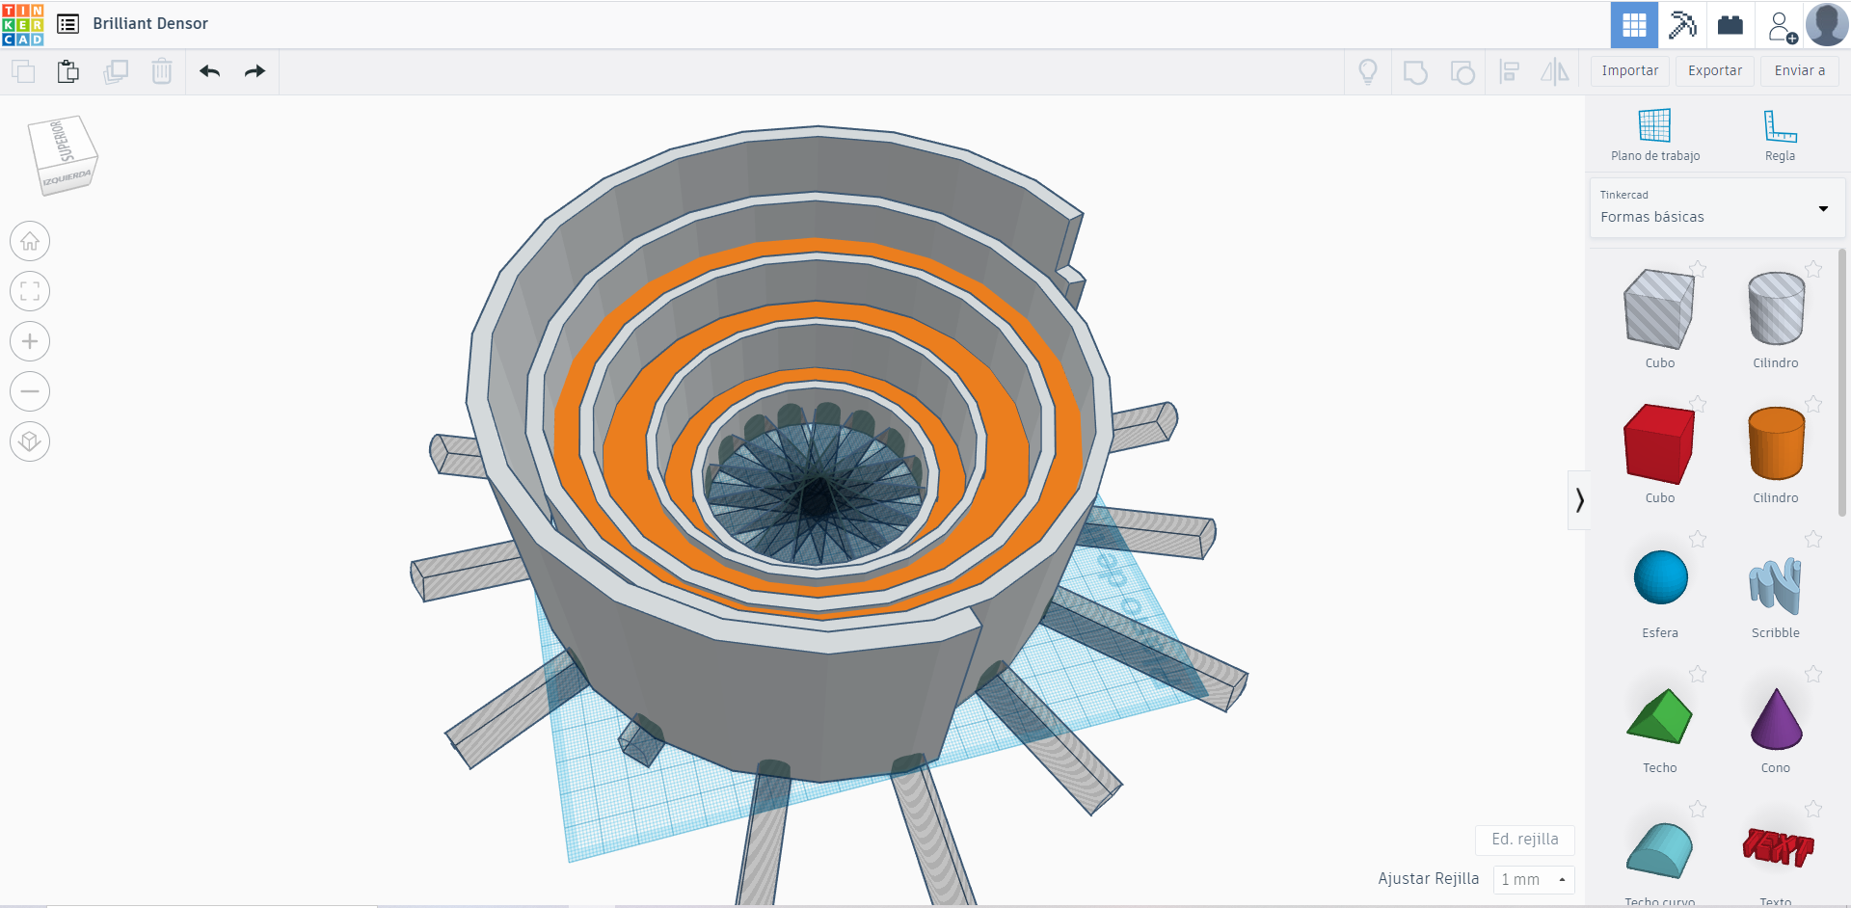Select the Plano de trabajo tool
The width and height of the screenshot is (1851, 908).
coord(1655,135)
